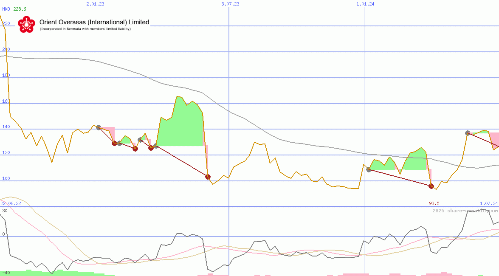Click the HKD currency label
The image size is (499, 276).
[6, 9]
